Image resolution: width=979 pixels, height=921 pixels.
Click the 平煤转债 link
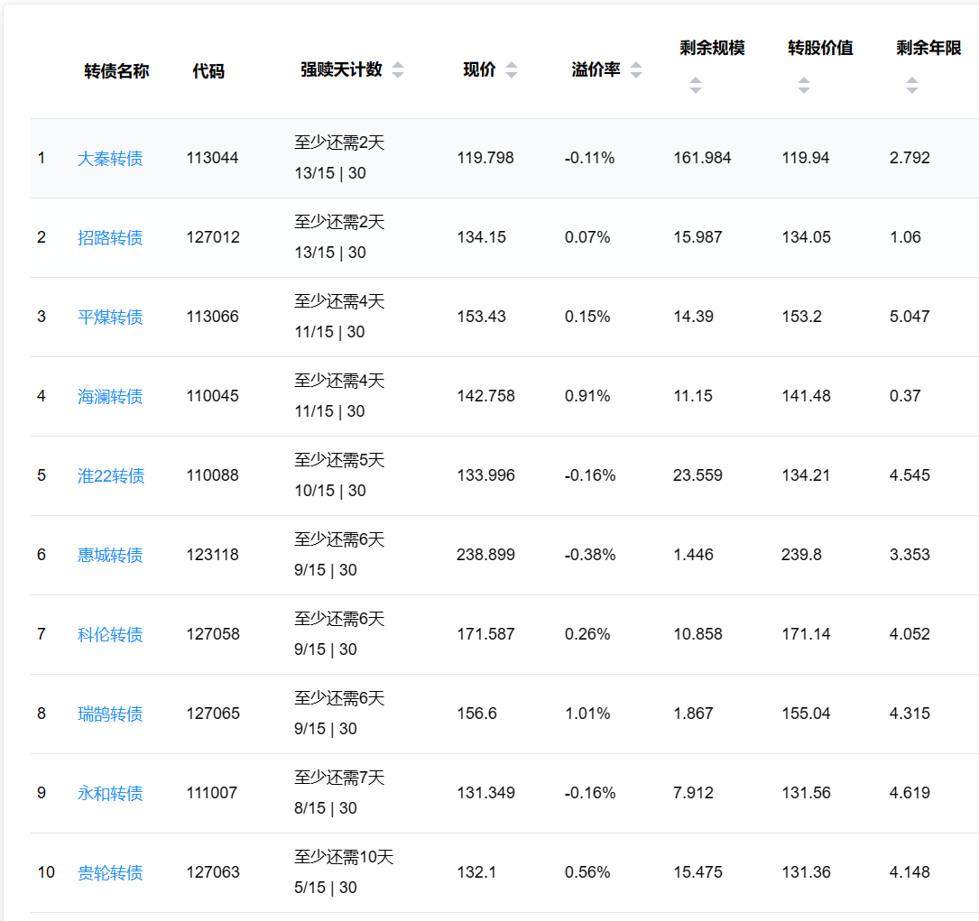[x=110, y=318]
